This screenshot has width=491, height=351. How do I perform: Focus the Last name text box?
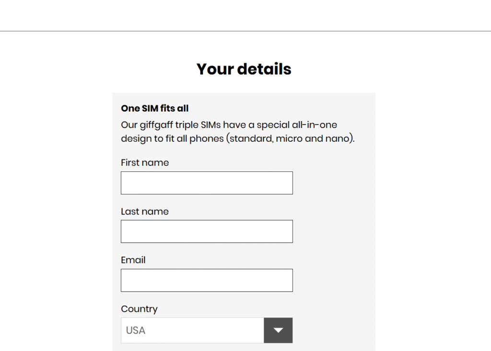(x=207, y=231)
